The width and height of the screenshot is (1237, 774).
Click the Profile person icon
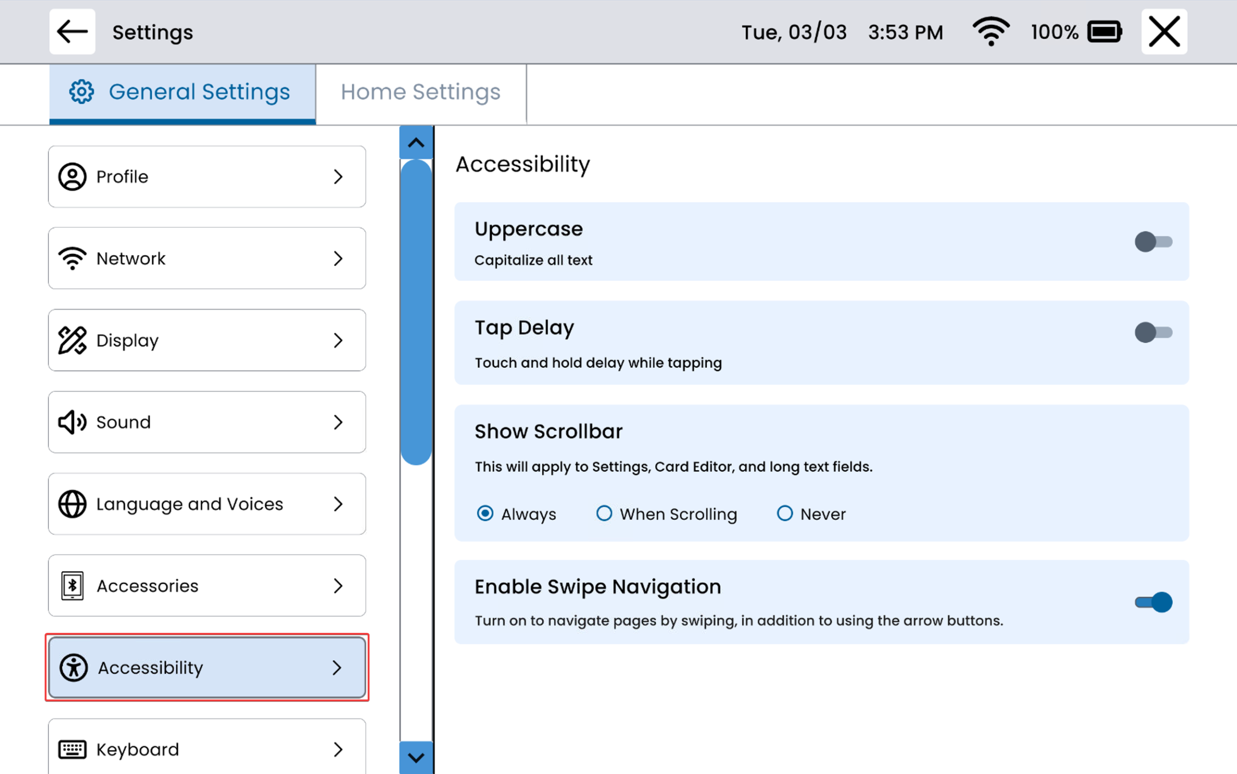click(x=72, y=176)
